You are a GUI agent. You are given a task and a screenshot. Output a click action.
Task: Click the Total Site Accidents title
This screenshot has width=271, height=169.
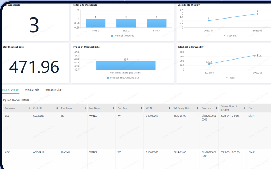[x=85, y=5]
